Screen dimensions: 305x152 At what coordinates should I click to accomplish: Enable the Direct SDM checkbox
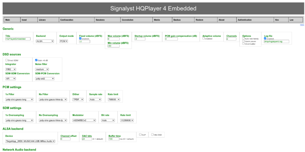[x=6, y=60]
